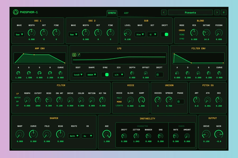The height and width of the screenshot is (158, 238).
Task: Click the Shaper CURVE knob
Action: (33, 134)
